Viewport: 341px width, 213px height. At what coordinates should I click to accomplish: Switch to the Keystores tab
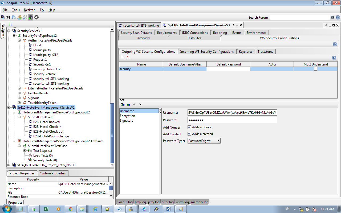pyautogui.click(x=246, y=52)
